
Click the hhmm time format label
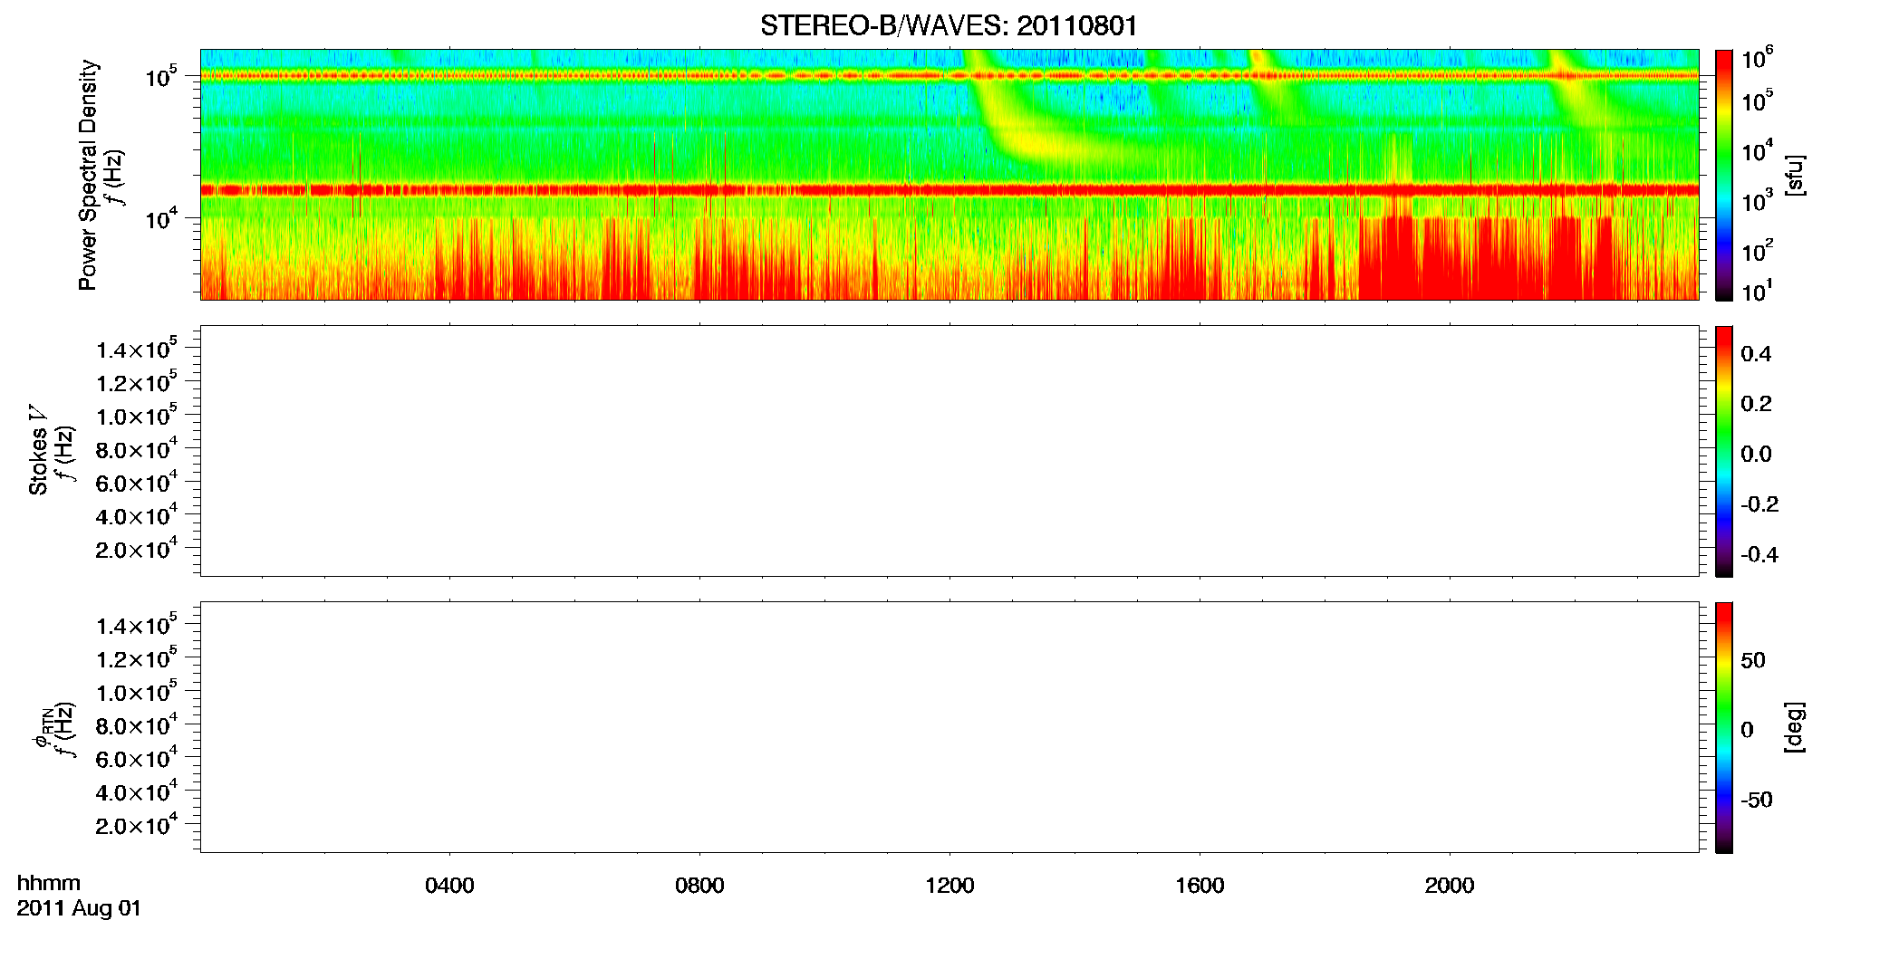(49, 883)
